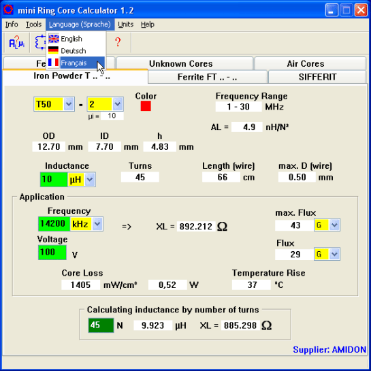Click the coil circuit toolbar icon
Viewport: 371px width, 371px height.
(x=39, y=43)
